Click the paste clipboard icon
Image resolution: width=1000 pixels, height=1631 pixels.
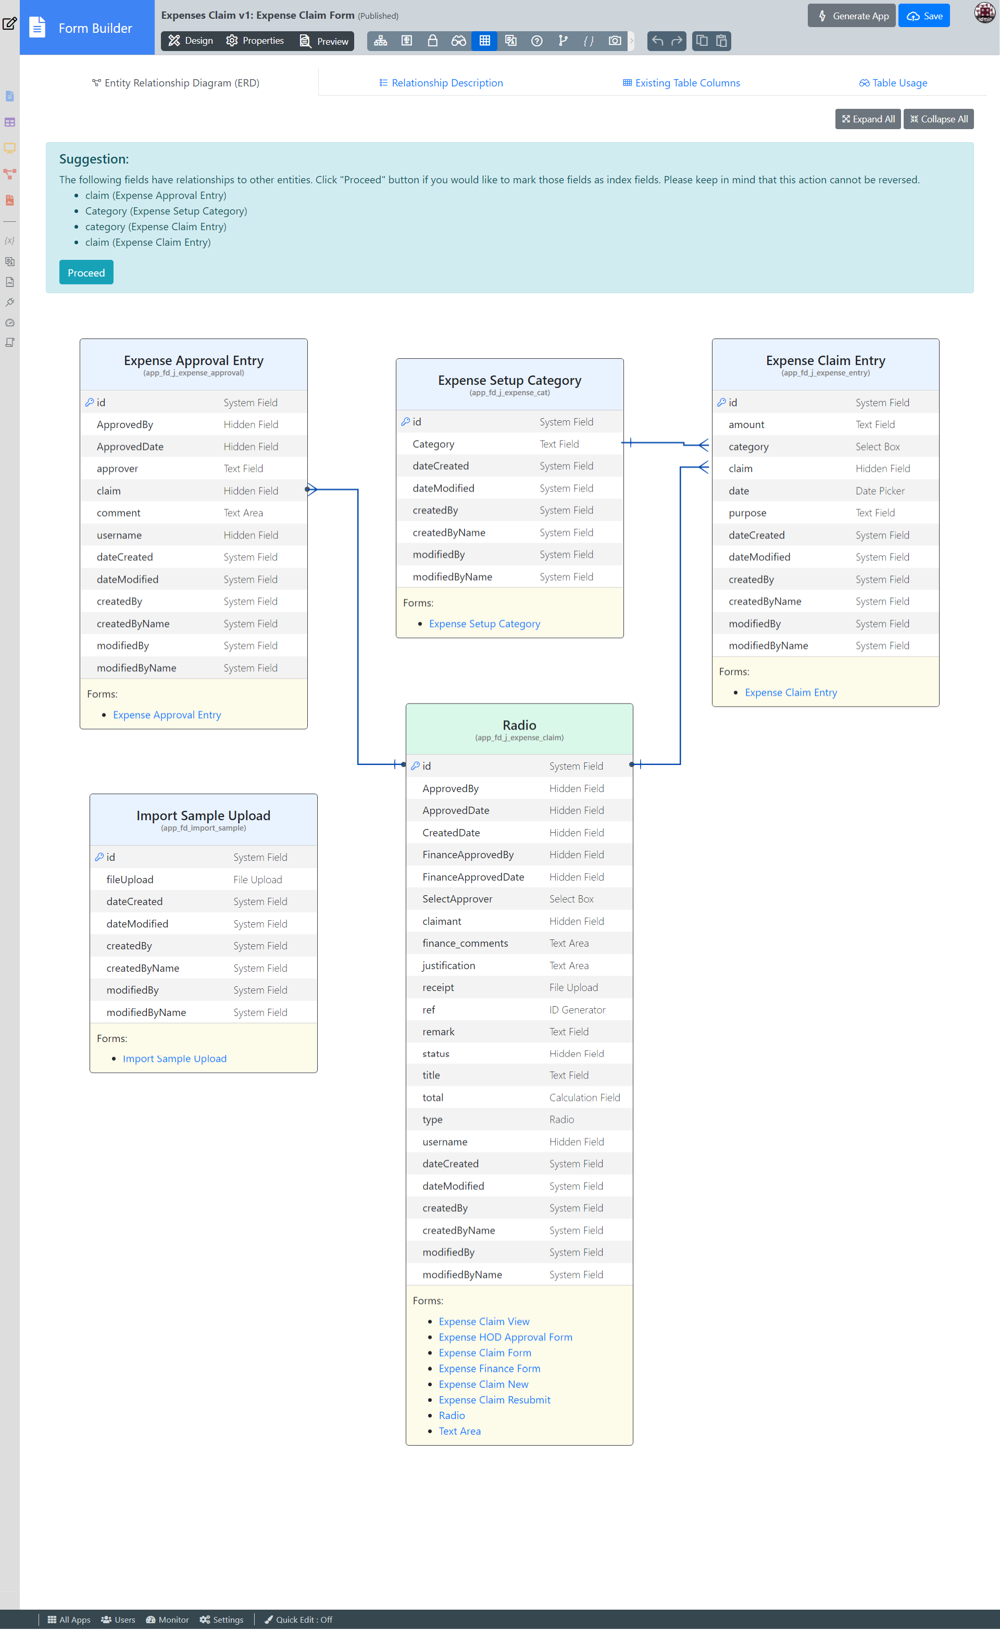(721, 41)
